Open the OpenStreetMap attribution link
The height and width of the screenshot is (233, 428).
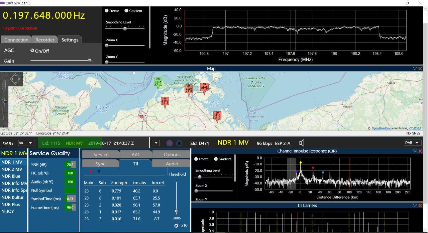click(x=381, y=128)
